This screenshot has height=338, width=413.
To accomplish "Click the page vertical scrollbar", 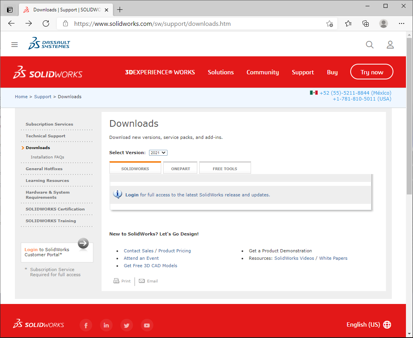I will tap(409, 115).
